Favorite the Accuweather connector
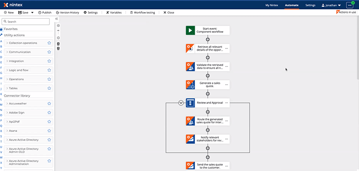 pyautogui.click(x=49, y=104)
